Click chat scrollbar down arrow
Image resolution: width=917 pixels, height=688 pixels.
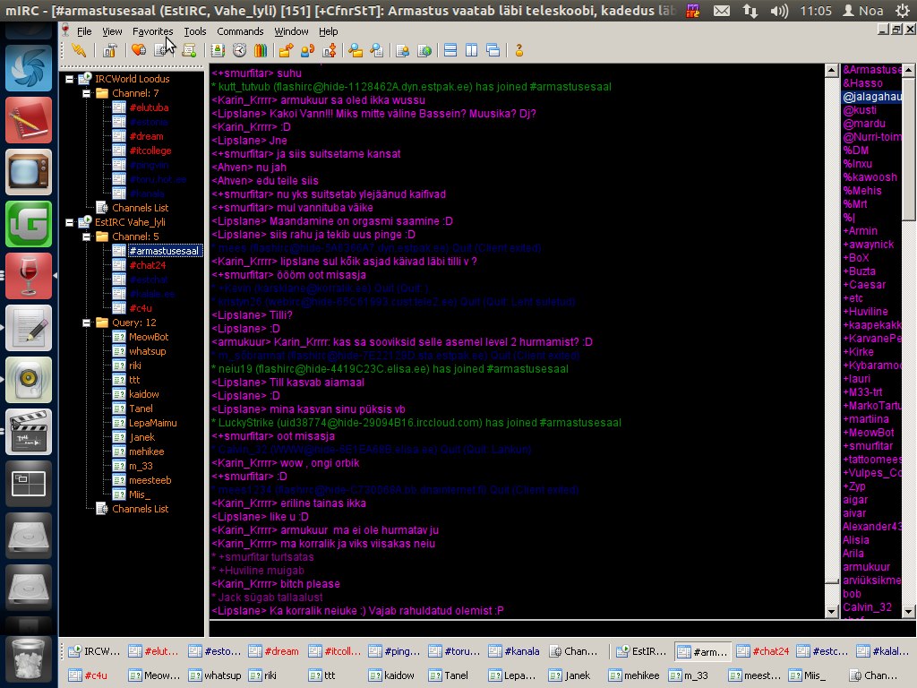(x=832, y=612)
